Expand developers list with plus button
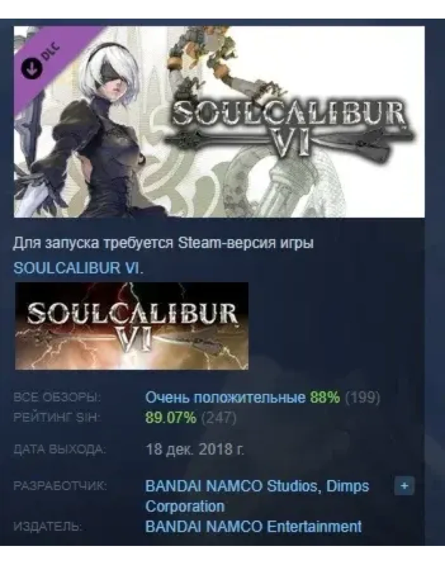Image resolution: width=445 pixels, height=565 pixels. click(404, 486)
